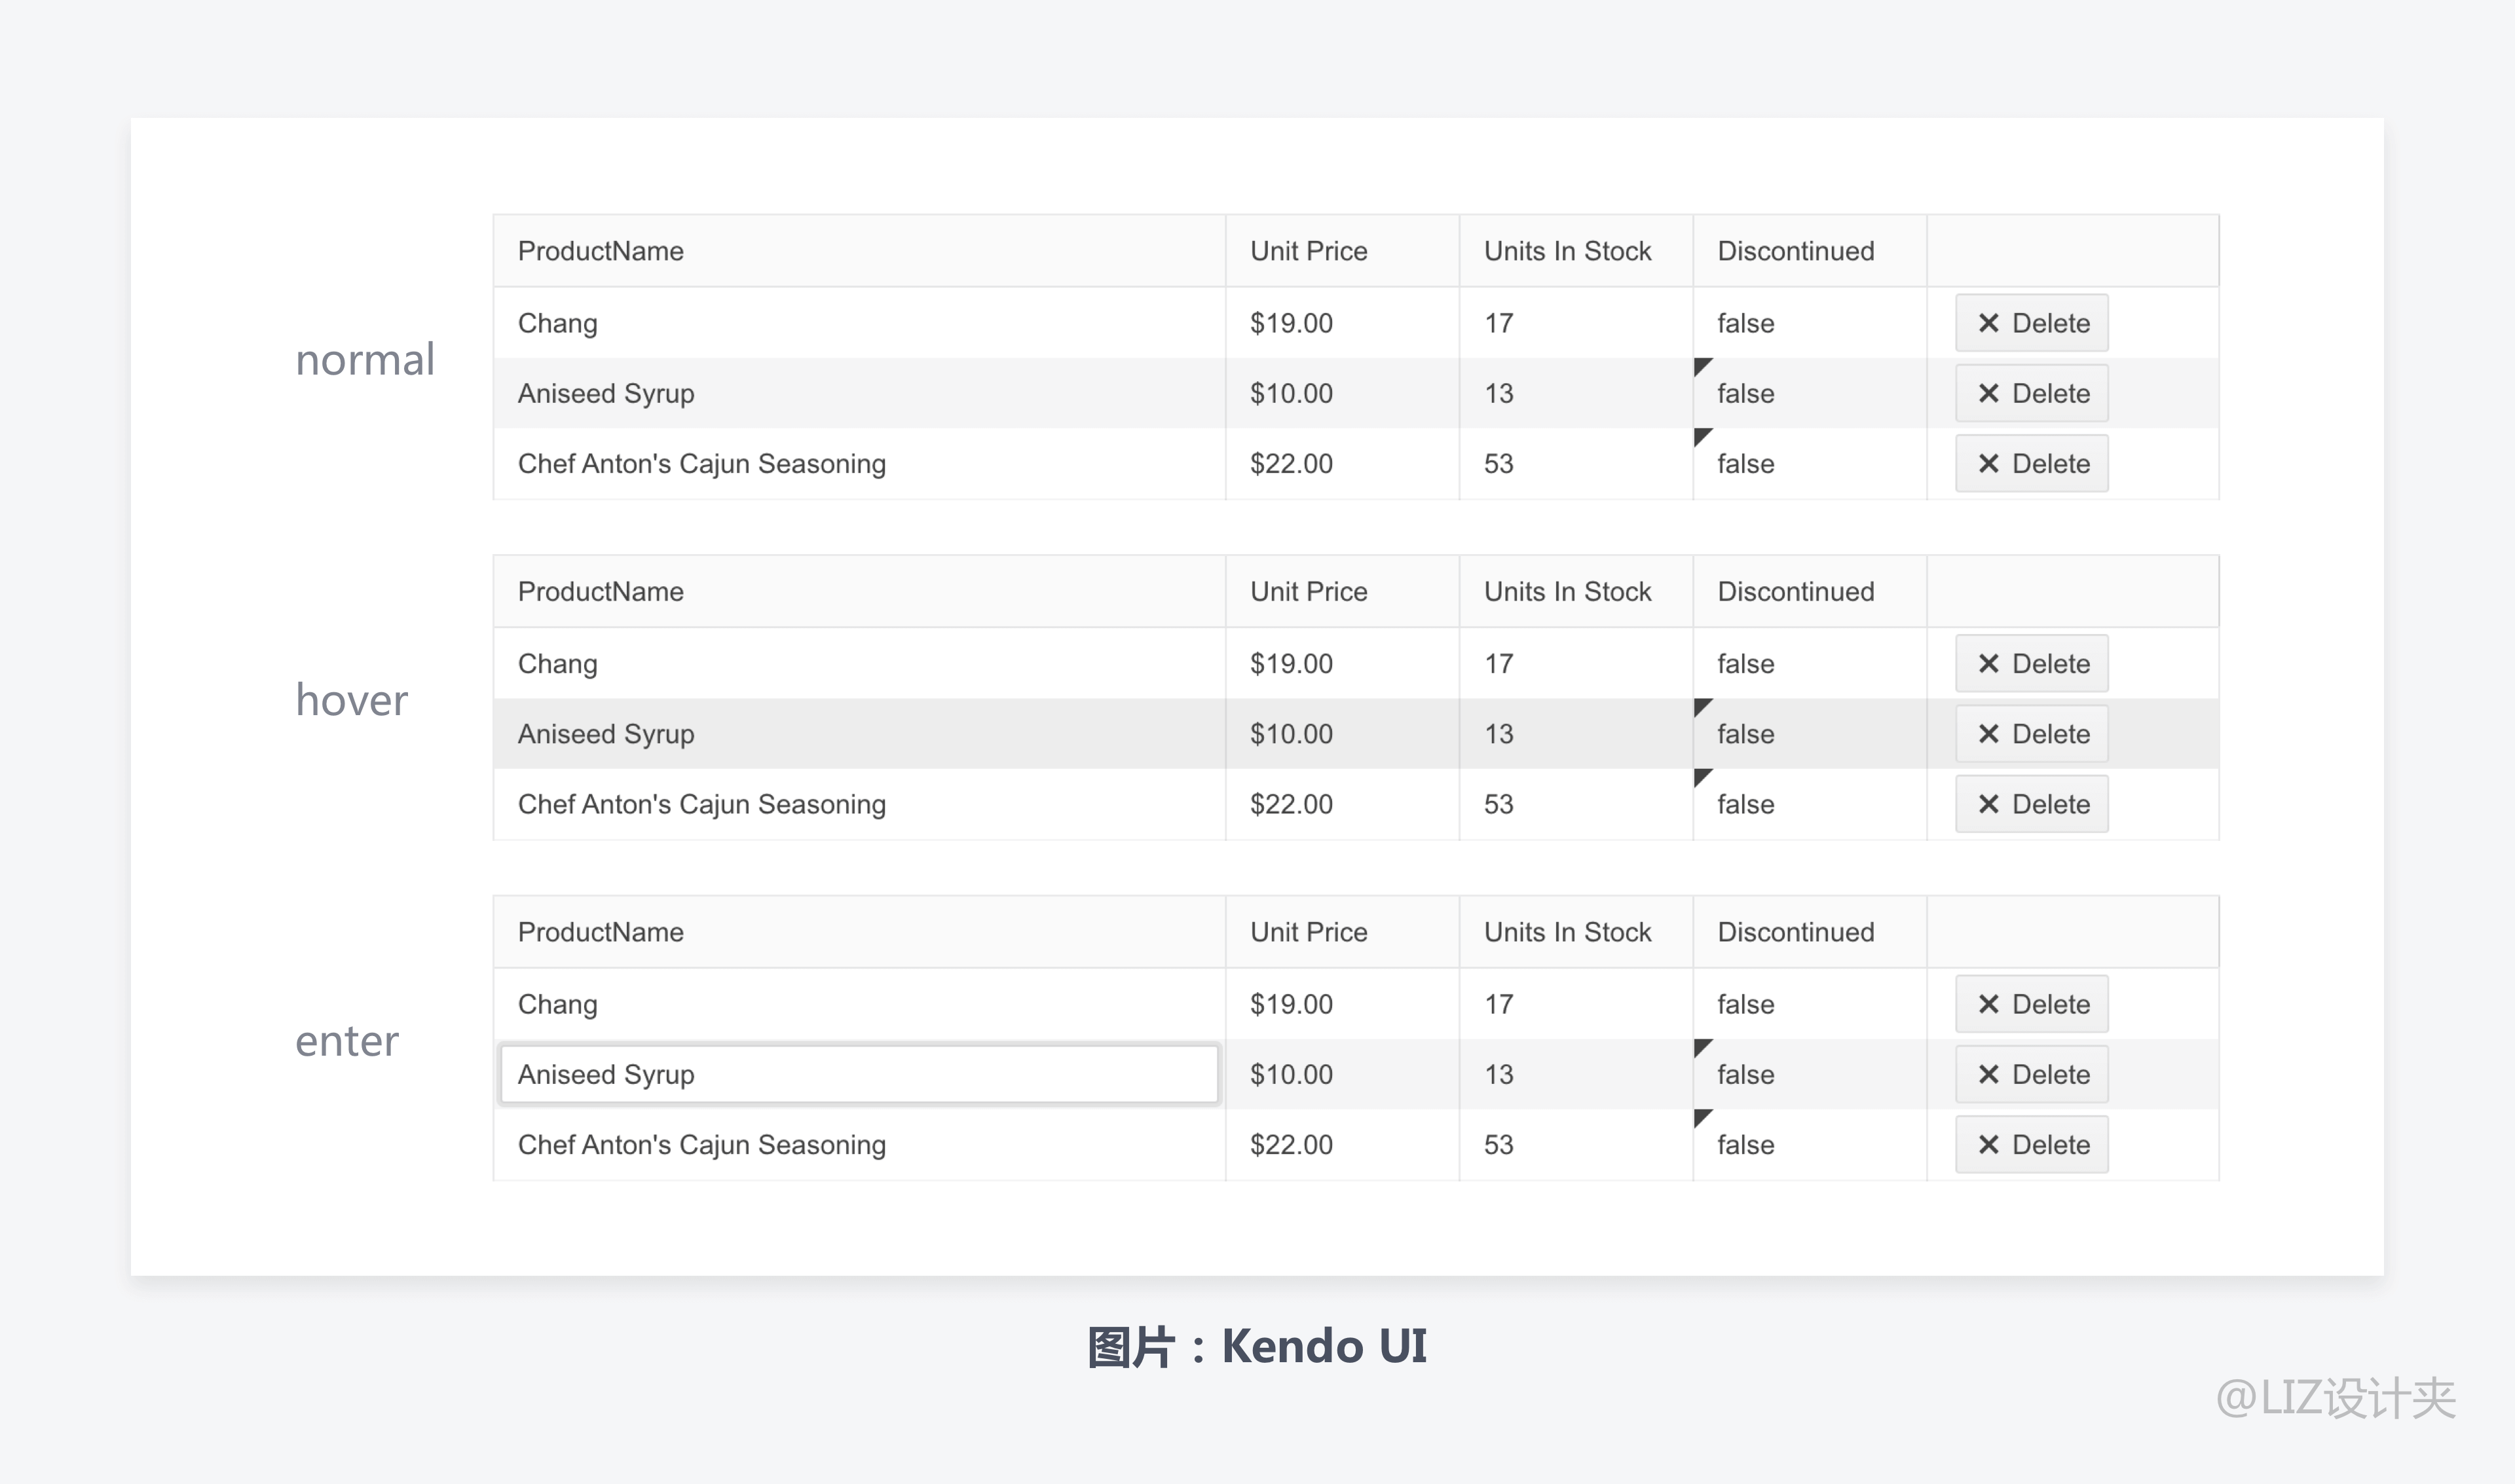Screen dimensions: 2515x1484
Task: Delete Chang in the hover table
Action: pos(2031,664)
